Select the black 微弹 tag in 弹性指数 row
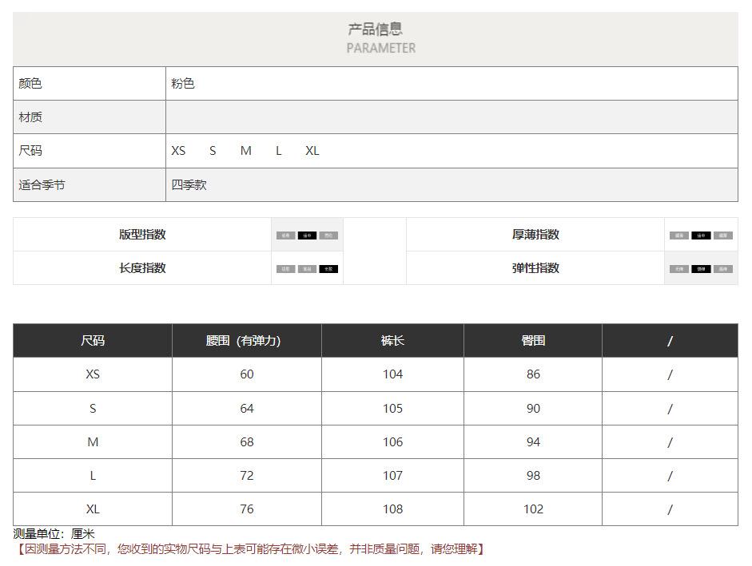 click(x=701, y=269)
